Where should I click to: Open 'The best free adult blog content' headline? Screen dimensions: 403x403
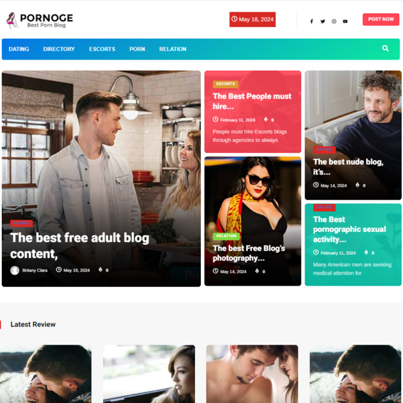tap(80, 246)
